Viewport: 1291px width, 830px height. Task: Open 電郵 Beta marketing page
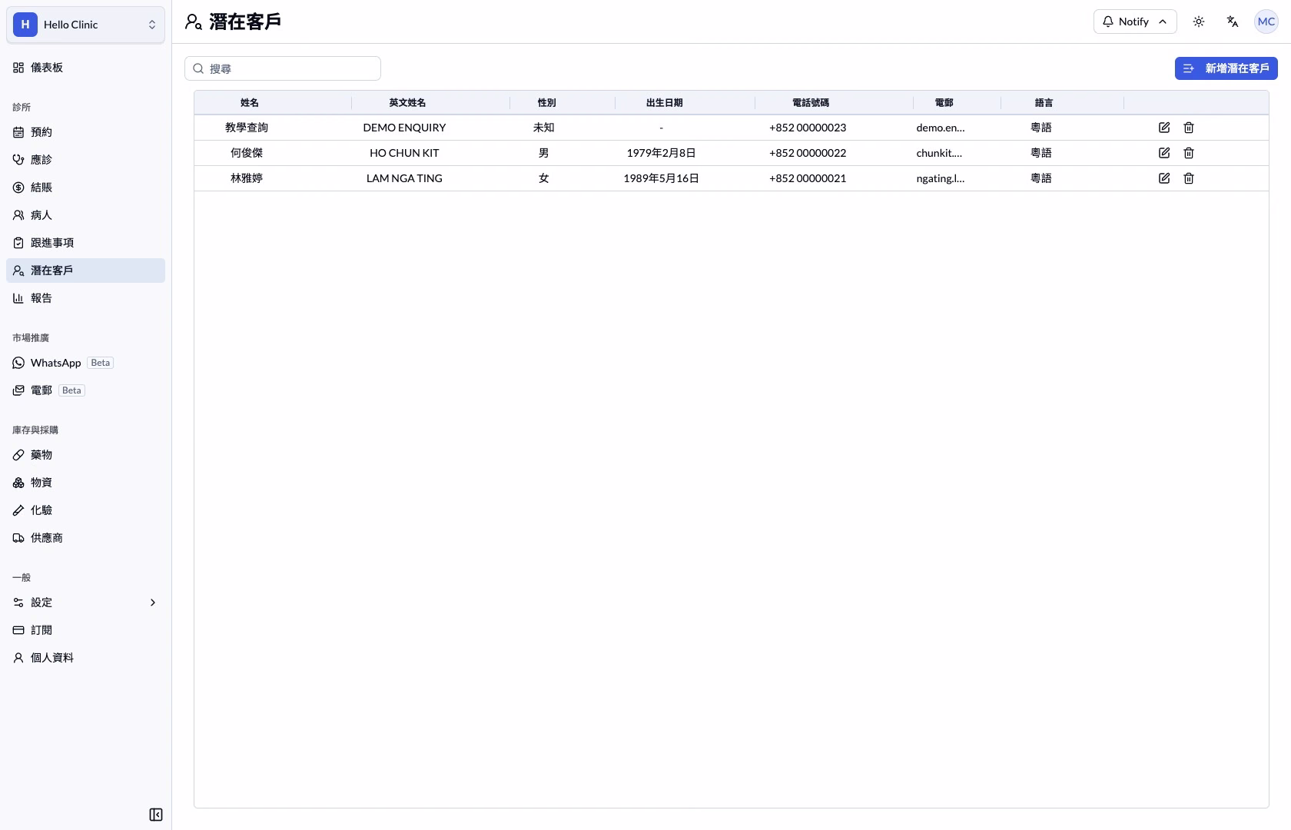point(85,390)
